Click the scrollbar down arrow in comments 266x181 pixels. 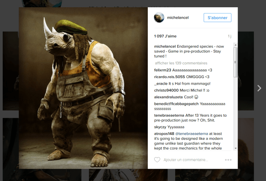pos(235,148)
